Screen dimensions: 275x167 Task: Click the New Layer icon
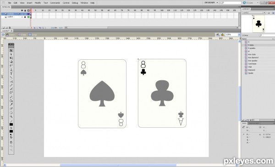[3, 27]
